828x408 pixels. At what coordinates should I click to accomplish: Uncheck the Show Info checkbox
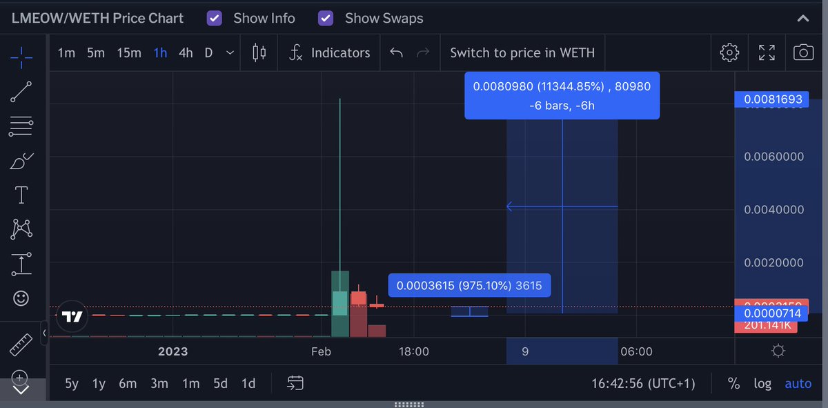click(x=215, y=19)
